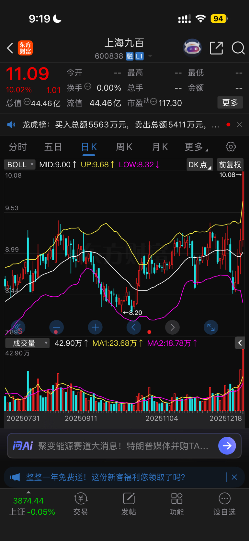This screenshot has height=541, width=249.
Task: Open the 龙虎榜 news ticker text
Action: tap(120, 125)
